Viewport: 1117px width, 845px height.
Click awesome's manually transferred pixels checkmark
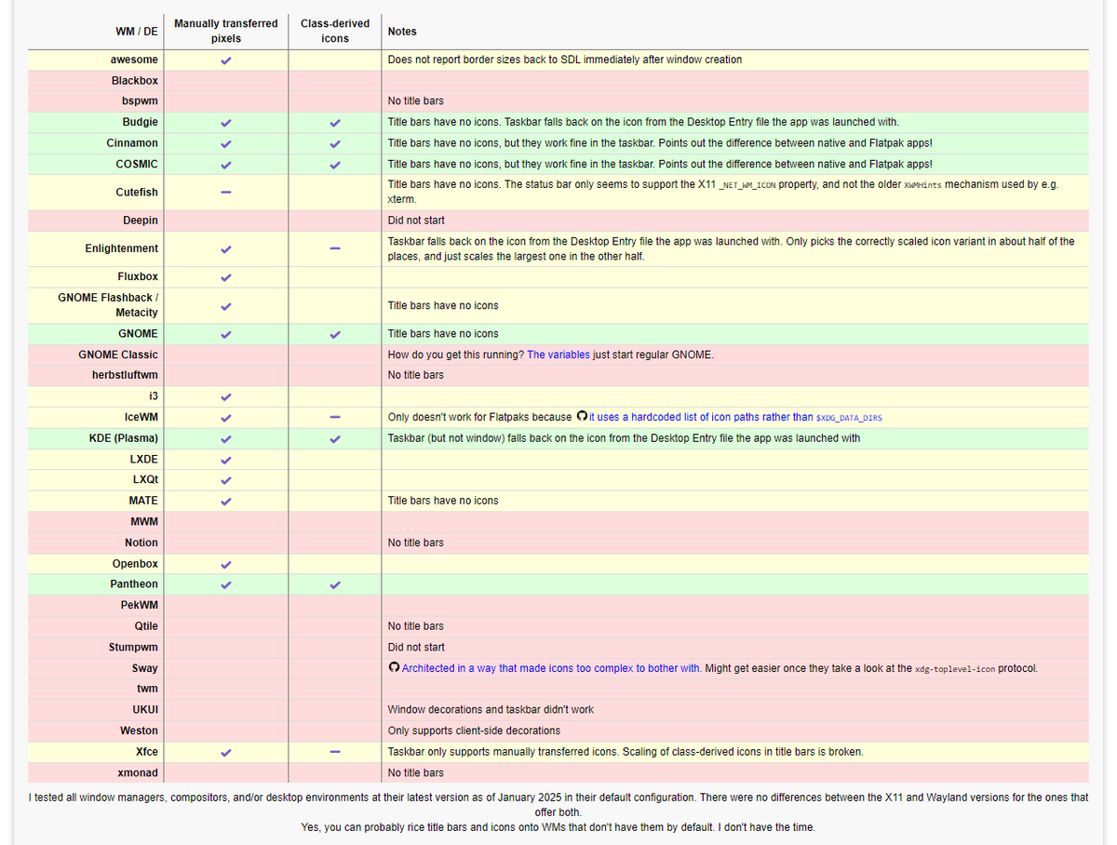tap(226, 60)
